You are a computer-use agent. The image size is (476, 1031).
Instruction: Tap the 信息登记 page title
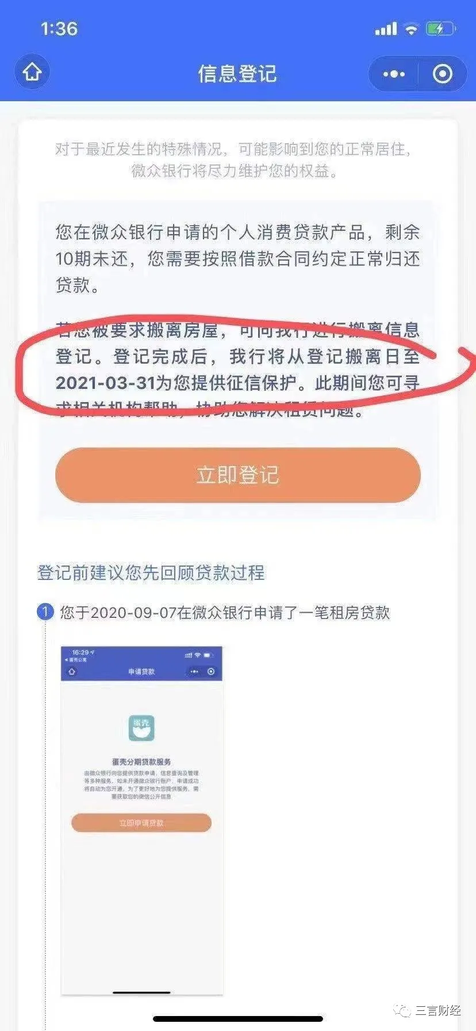(237, 74)
